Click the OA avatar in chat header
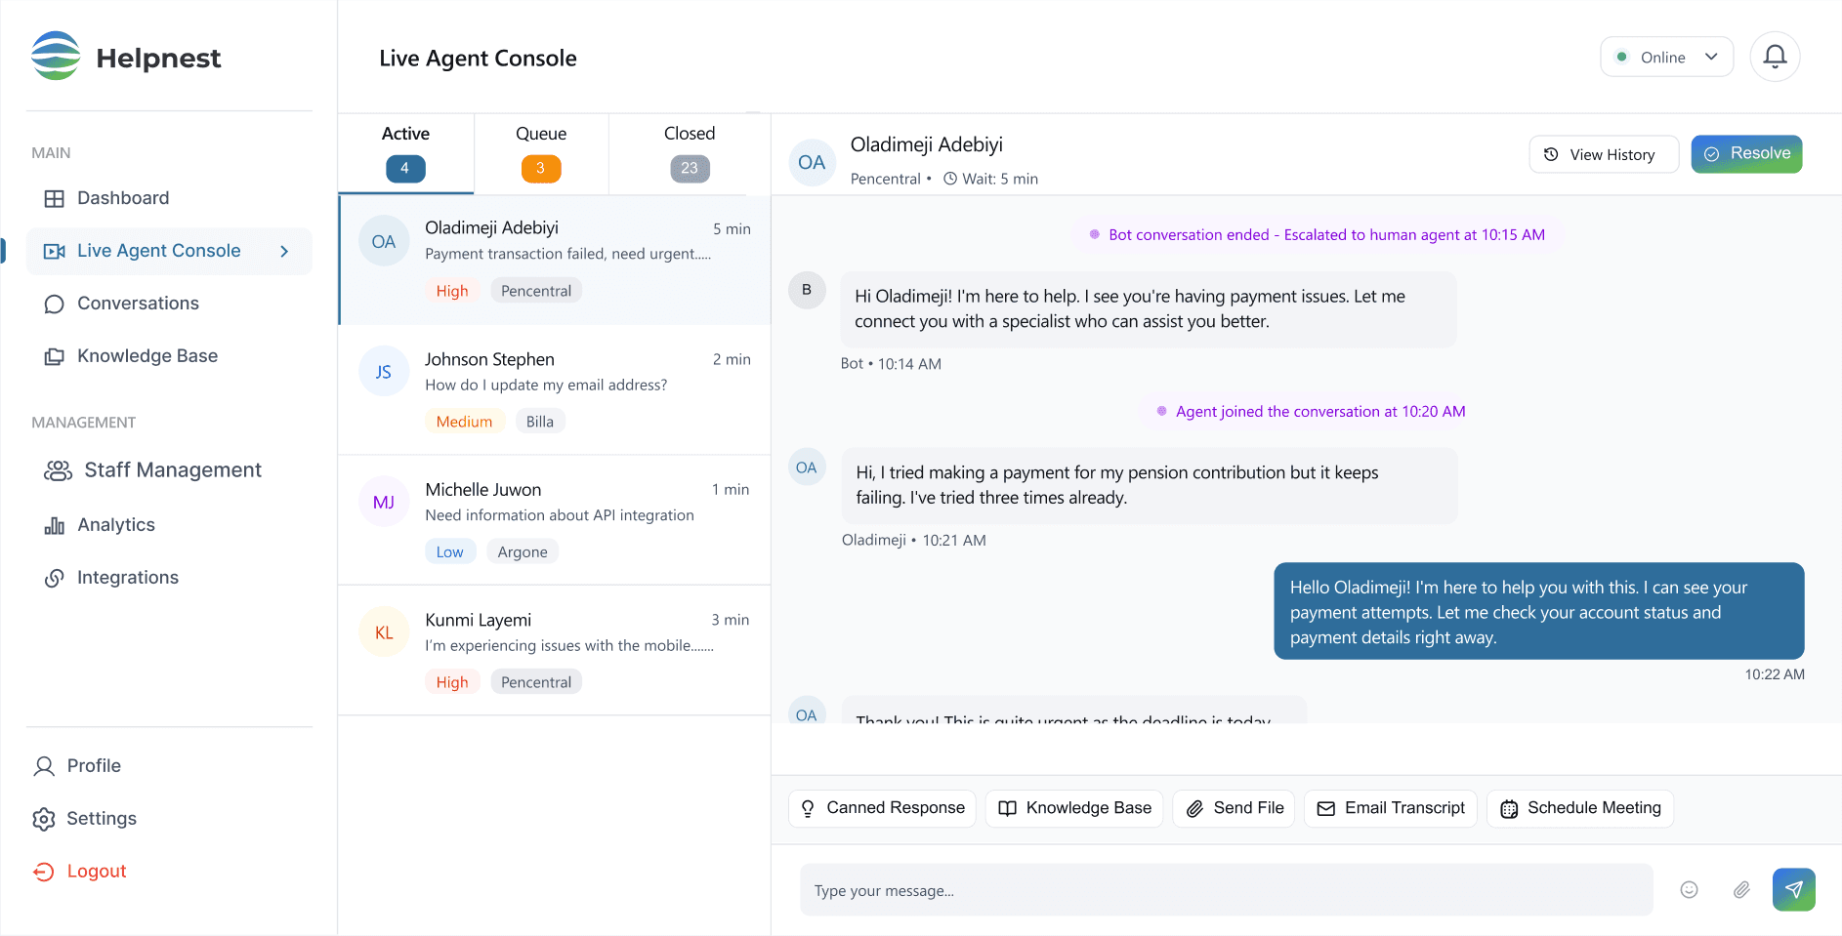 (x=812, y=162)
